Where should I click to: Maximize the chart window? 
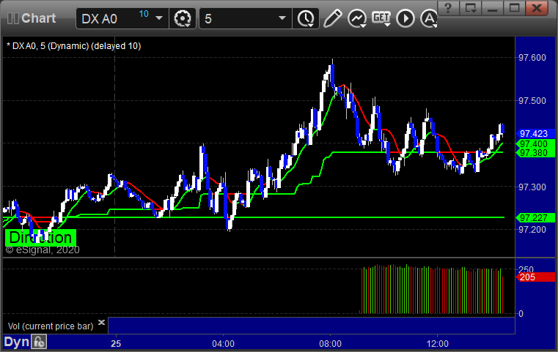514,8
